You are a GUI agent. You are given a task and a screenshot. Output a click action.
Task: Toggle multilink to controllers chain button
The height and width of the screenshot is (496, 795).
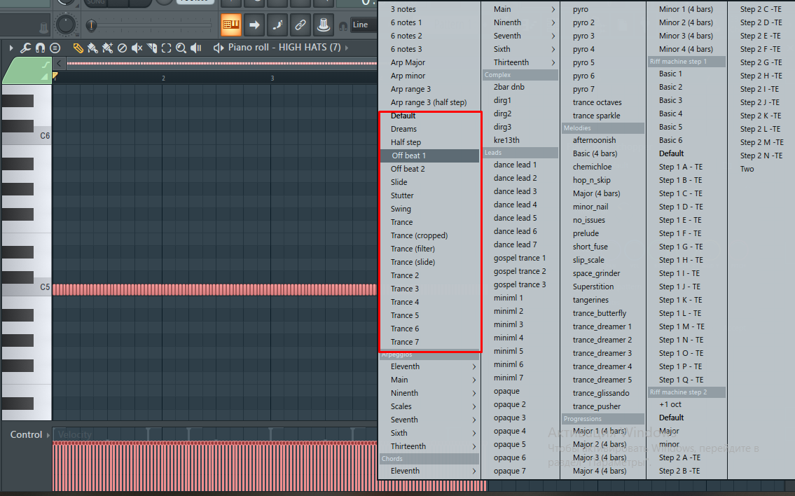click(x=300, y=25)
